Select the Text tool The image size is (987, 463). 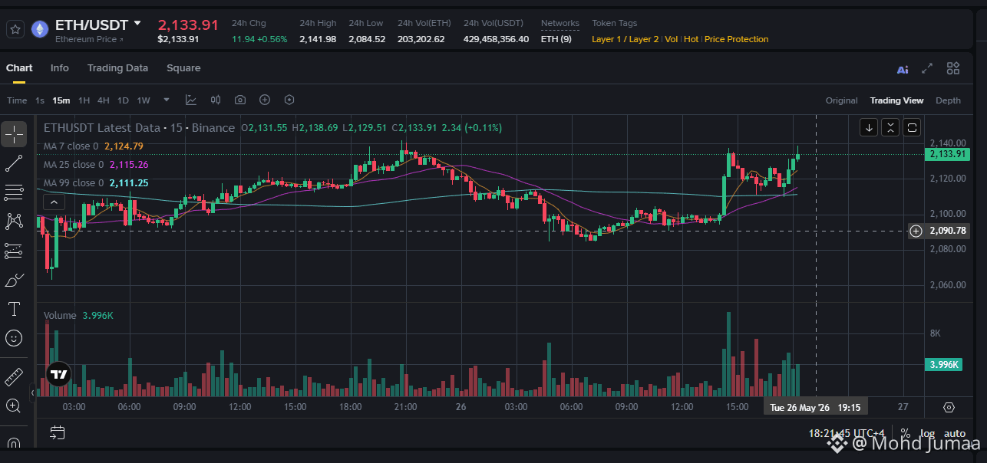pos(14,309)
